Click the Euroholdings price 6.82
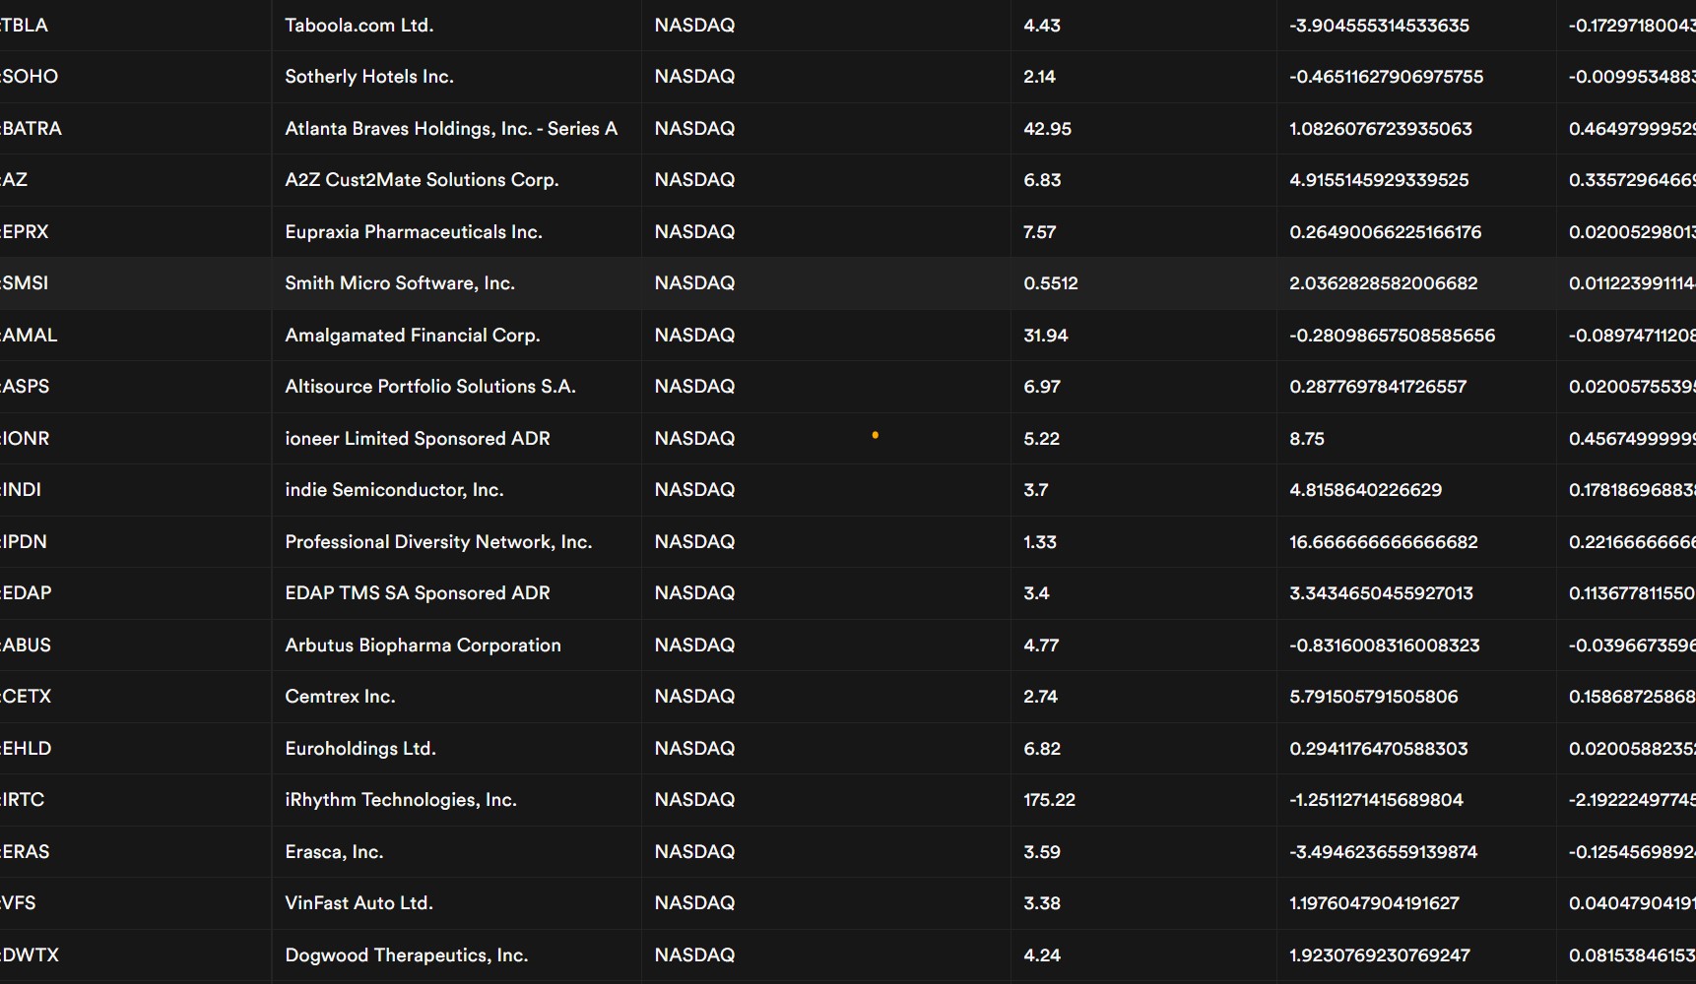This screenshot has width=1696, height=984. [1042, 749]
